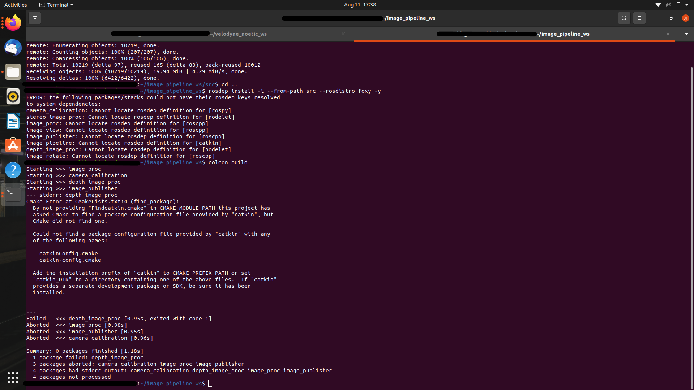Close the terminal window
Viewport: 694px width, 390px height.
[685, 18]
